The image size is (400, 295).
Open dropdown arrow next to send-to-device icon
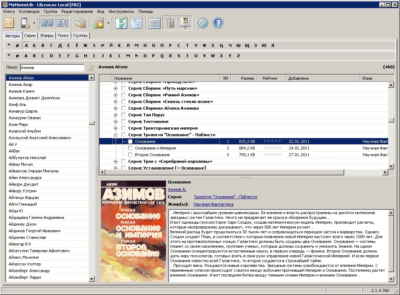(34, 23)
